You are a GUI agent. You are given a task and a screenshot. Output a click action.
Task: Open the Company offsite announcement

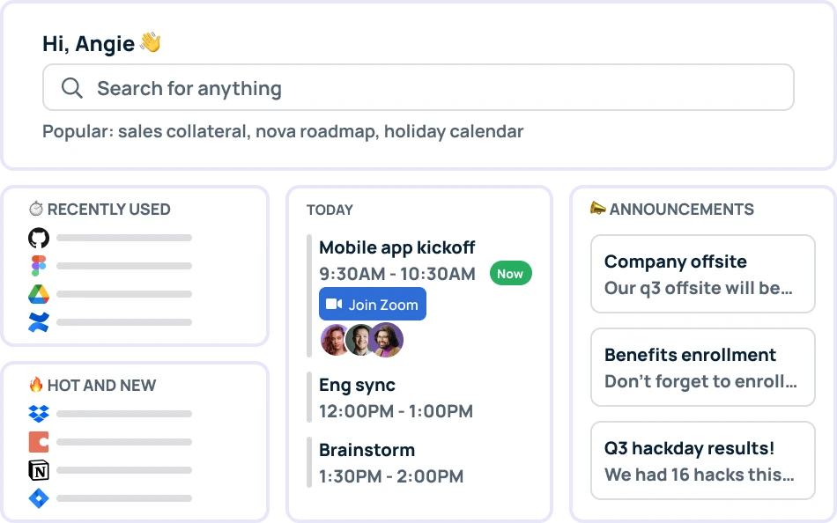pos(702,274)
